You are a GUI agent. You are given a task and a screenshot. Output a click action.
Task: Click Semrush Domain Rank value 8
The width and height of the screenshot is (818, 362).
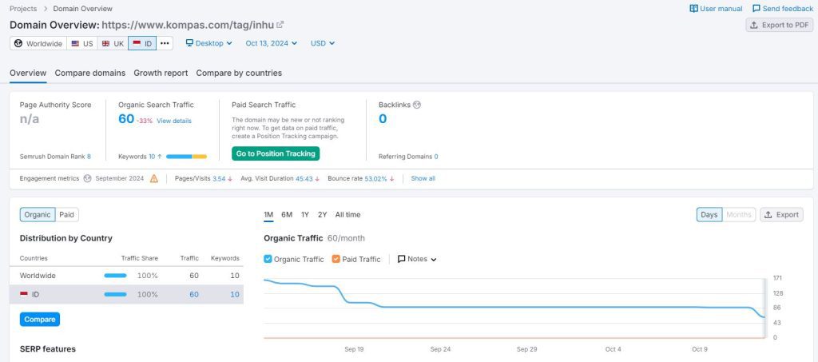click(x=89, y=157)
